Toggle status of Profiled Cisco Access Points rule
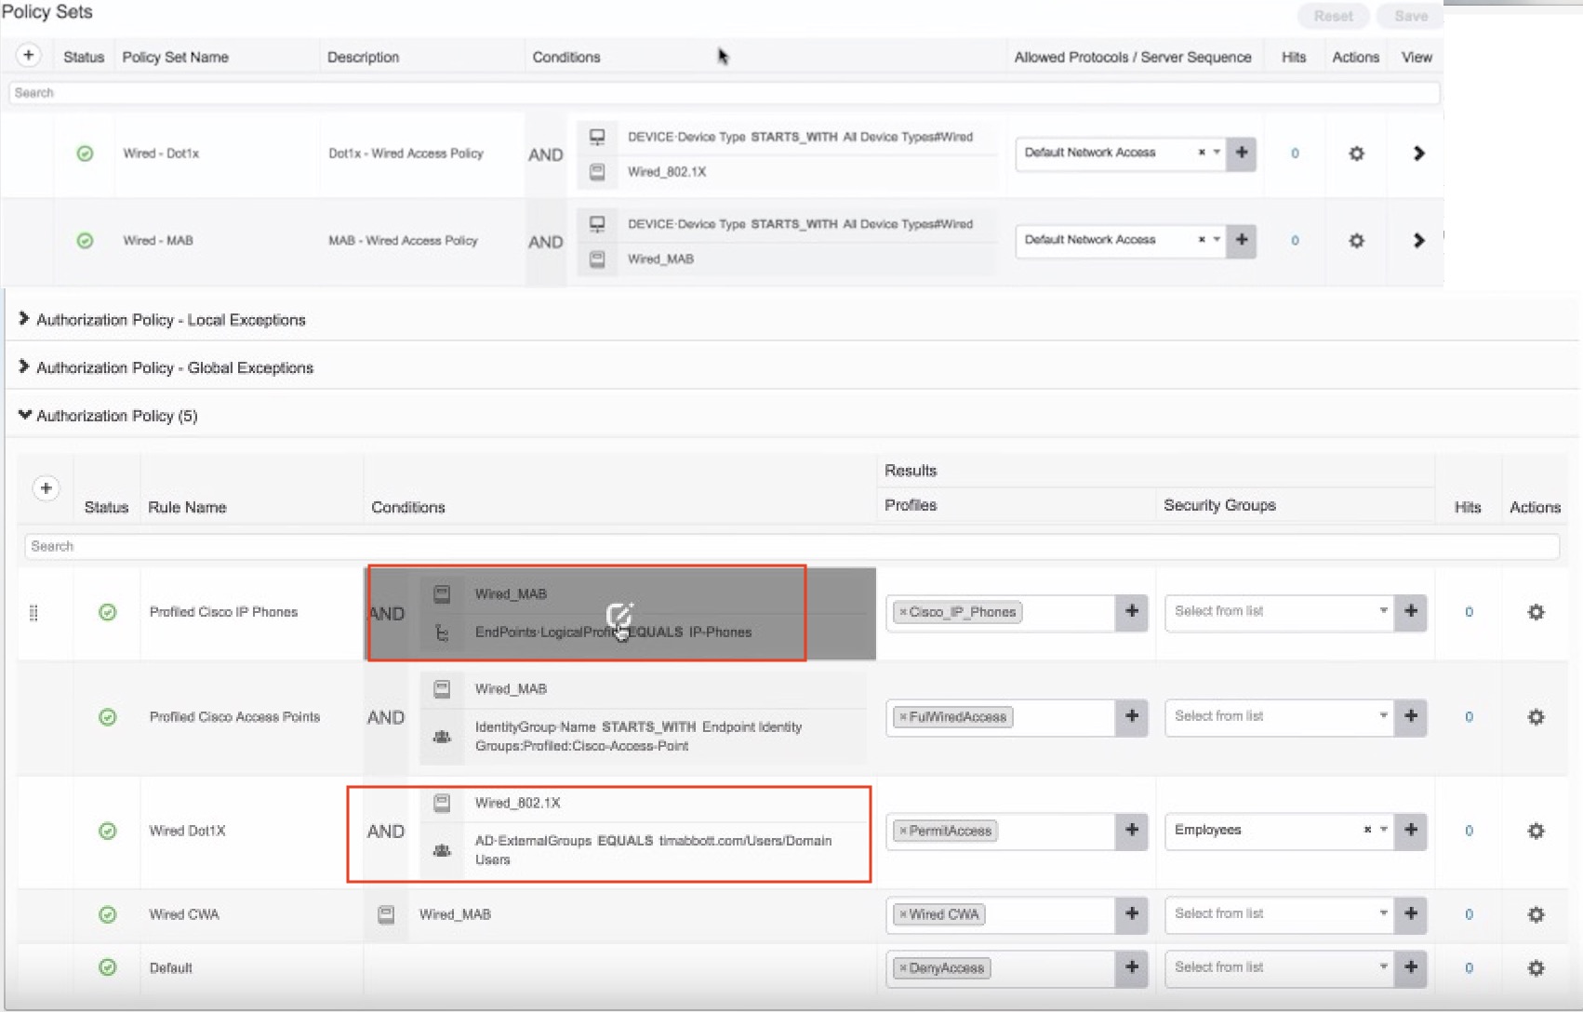This screenshot has height=1012, width=1583. pos(108,717)
